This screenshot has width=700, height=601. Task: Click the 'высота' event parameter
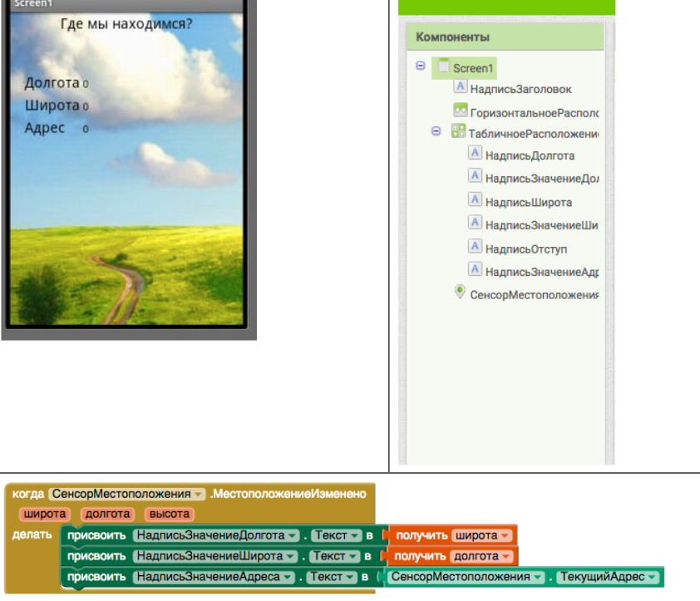pos(170,514)
